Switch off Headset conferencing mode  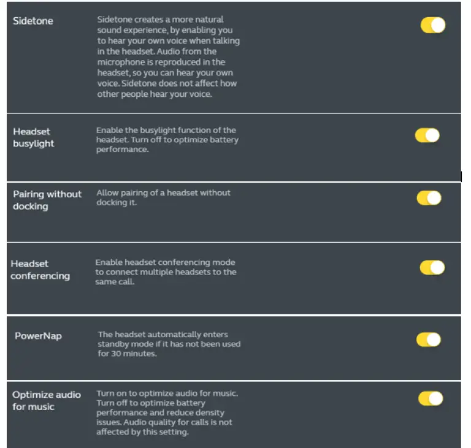pyautogui.click(x=432, y=268)
